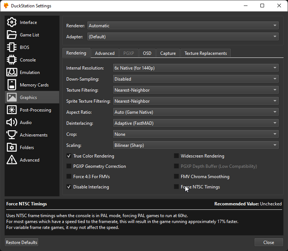Switch to the Capture tab
The height and width of the screenshot is (251, 288).
click(168, 53)
